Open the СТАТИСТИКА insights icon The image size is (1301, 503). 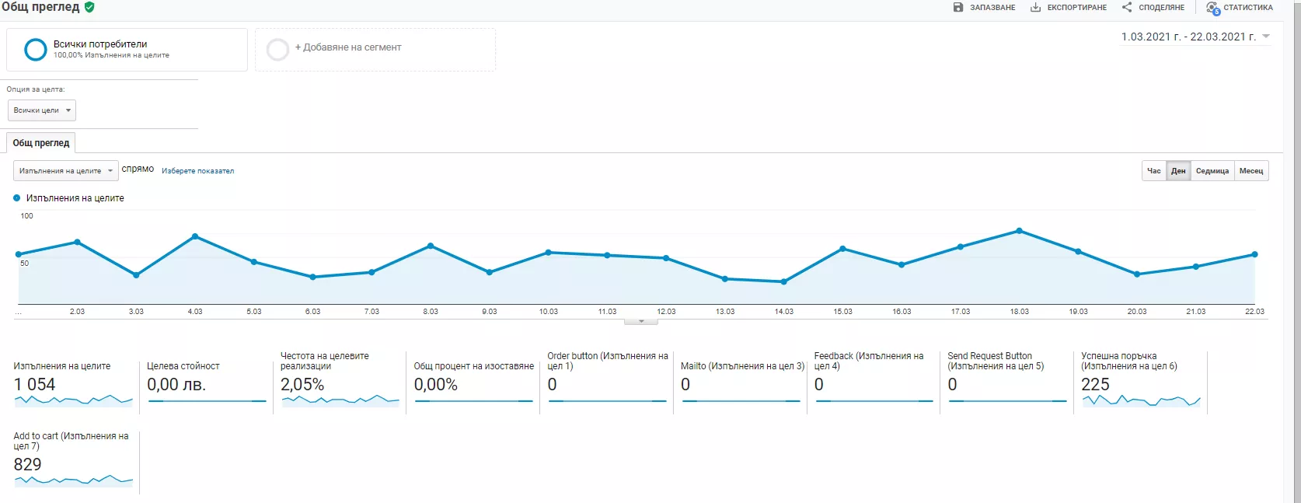(1212, 8)
